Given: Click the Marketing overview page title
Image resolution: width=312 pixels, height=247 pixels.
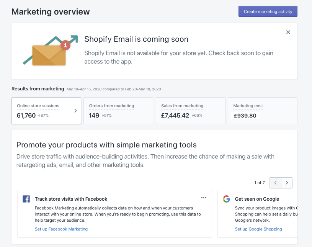Looking at the screenshot, I should [x=51, y=12].
